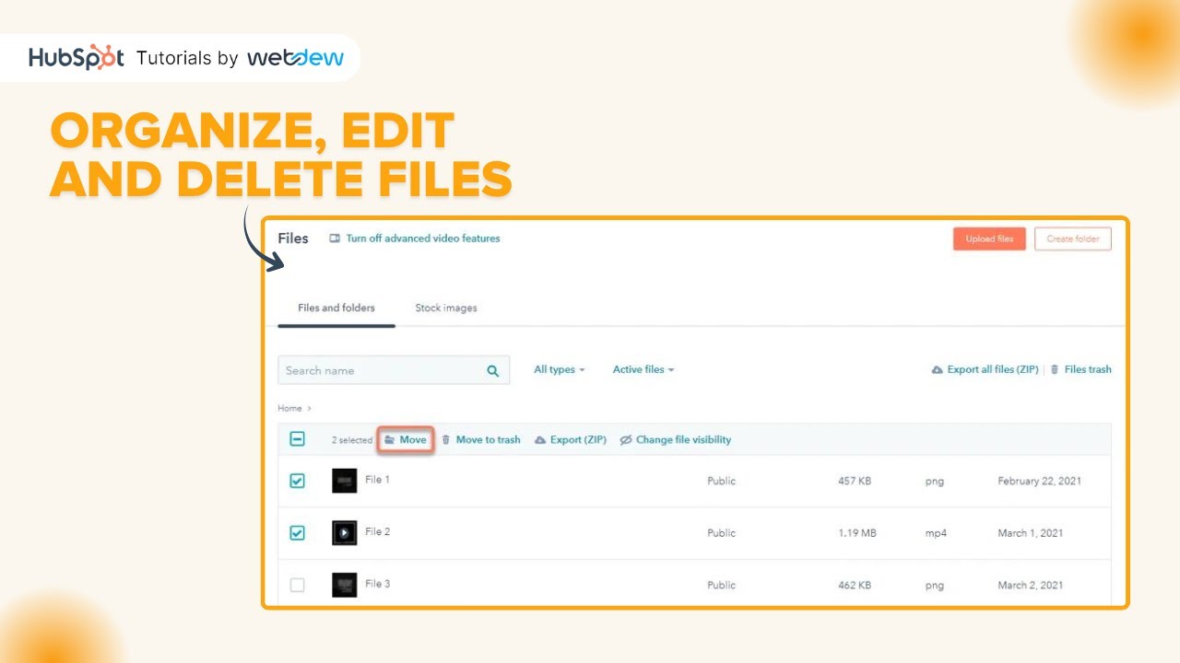Click Export (ZIP) for selected files
The height and width of the screenshot is (663, 1180).
pyautogui.click(x=571, y=440)
